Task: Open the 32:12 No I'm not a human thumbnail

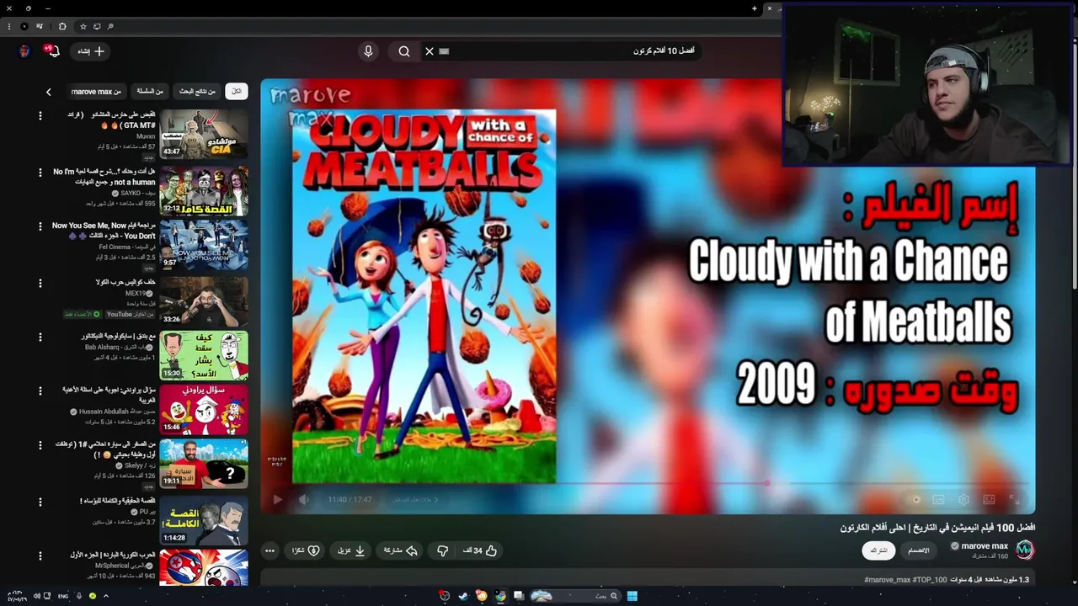Action: pos(204,190)
